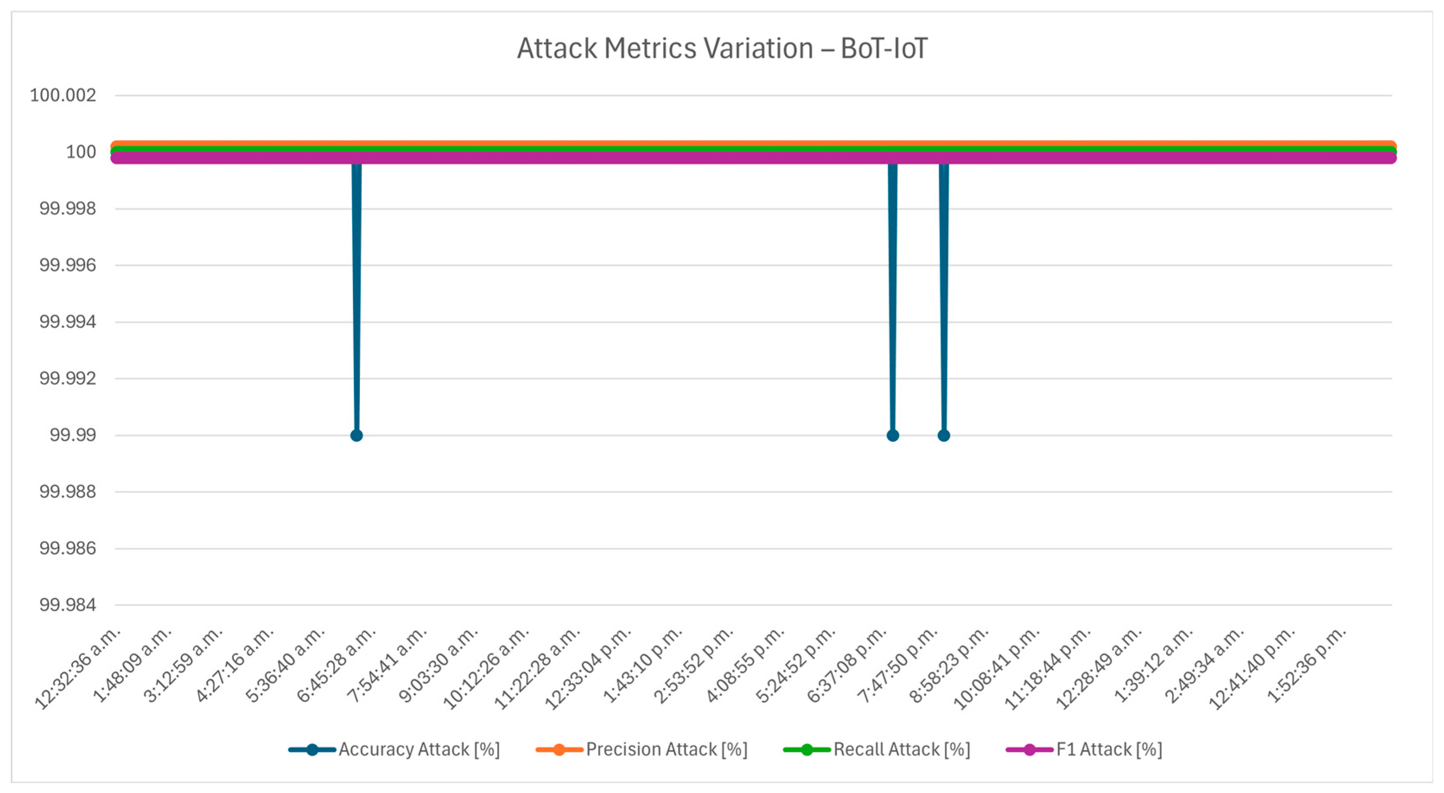The height and width of the screenshot is (793, 1444).
Task: Select the 'Precision Attack [%]' legend label
Action: 666,750
